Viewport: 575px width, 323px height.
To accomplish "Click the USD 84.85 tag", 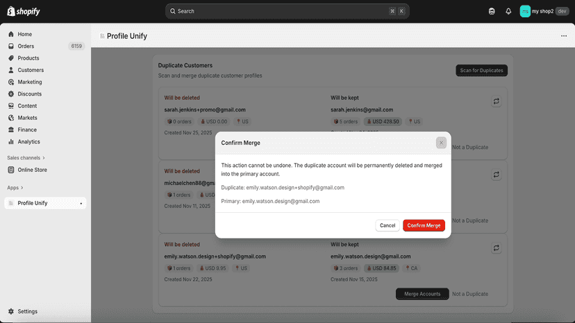I will tap(381, 268).
